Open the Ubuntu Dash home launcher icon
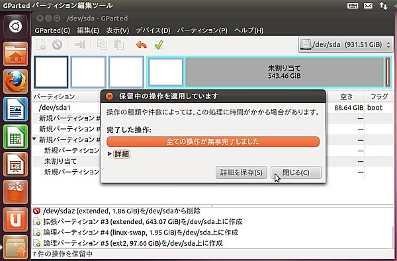This screenshot has height=261, width=397. [15, 26]
